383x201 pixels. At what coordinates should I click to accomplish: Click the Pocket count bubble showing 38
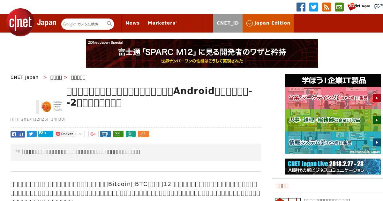click(80, 134)
